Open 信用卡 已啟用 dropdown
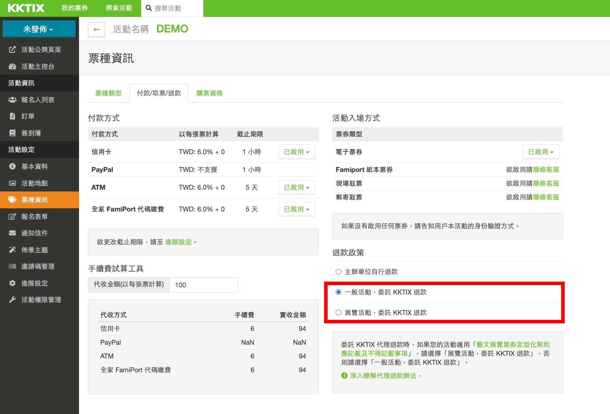Image resolution: width=610 pixels, height=414 pixels. tap(297, 152)
